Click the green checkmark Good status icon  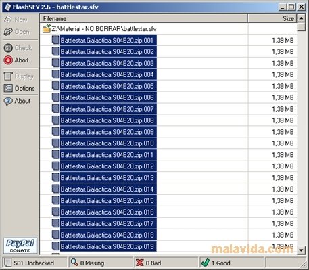pyautogui.click(x=206, y=263)
